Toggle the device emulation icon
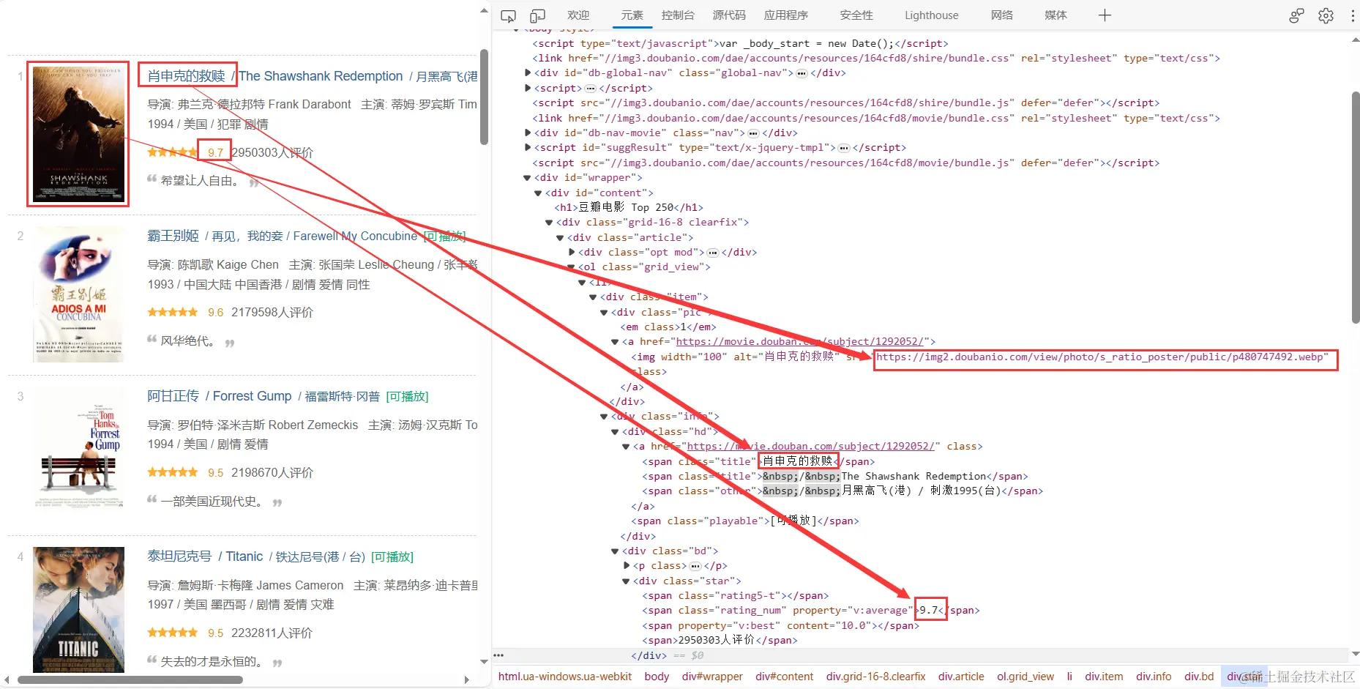The height and width of the screenshot is (689, 1360). coord(537,15)
